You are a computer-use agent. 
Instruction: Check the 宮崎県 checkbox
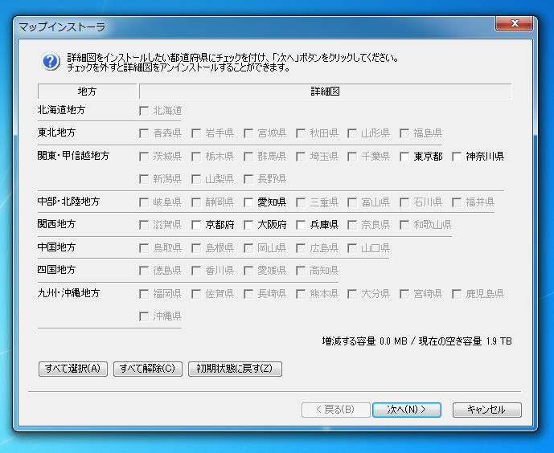point(404,294)
